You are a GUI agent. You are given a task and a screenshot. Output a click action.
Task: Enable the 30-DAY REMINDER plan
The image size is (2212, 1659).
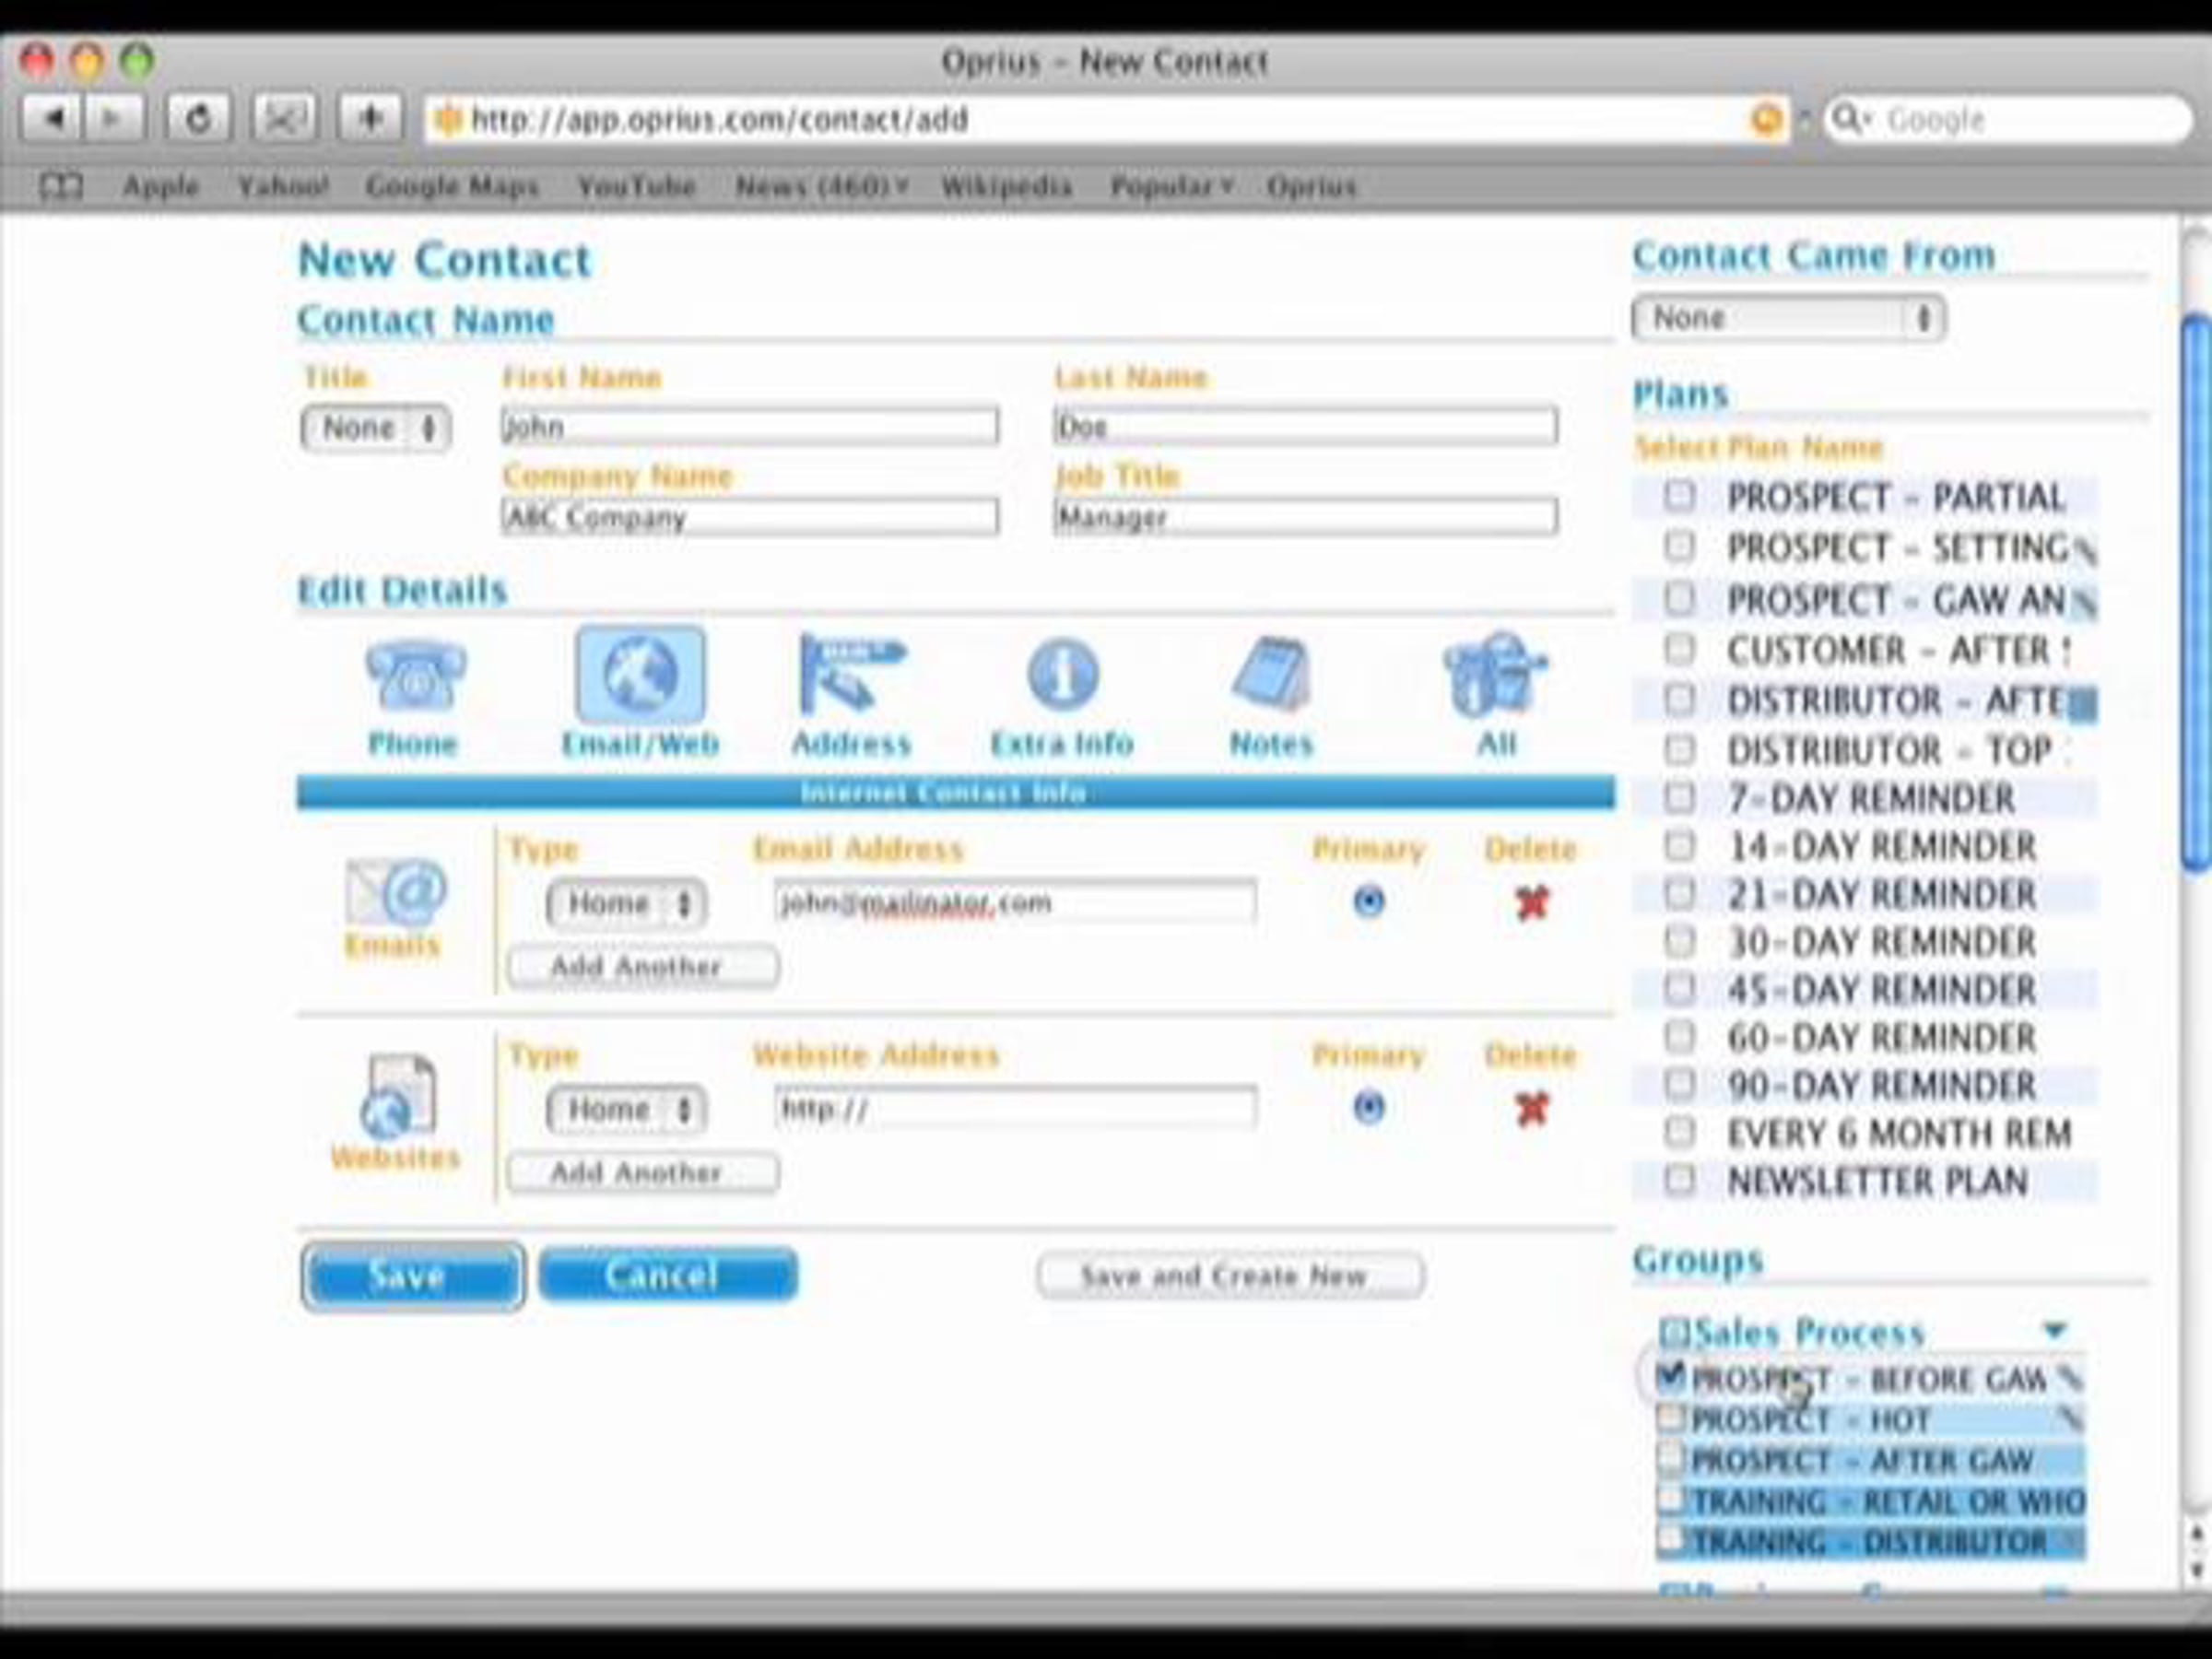coord(1680,940)
